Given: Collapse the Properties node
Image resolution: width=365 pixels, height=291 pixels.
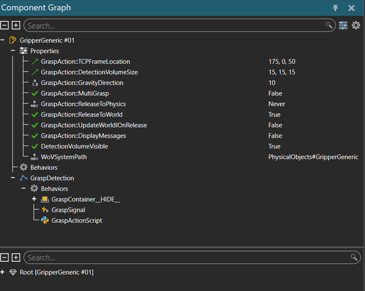Looking at the screenshot, I should click(x=13, y=51).
